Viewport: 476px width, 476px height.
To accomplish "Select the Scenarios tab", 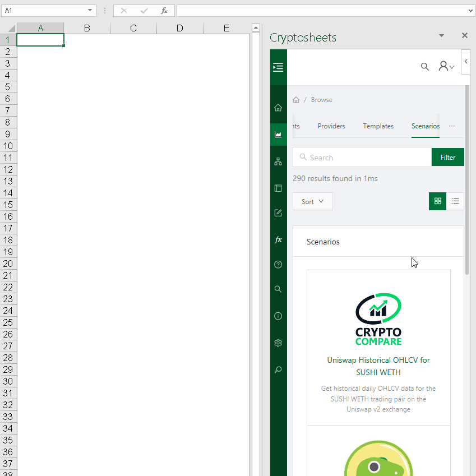I will tap(426, 126).
